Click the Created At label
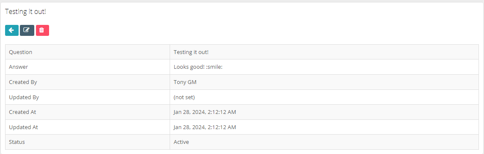 tap(22, 112)
